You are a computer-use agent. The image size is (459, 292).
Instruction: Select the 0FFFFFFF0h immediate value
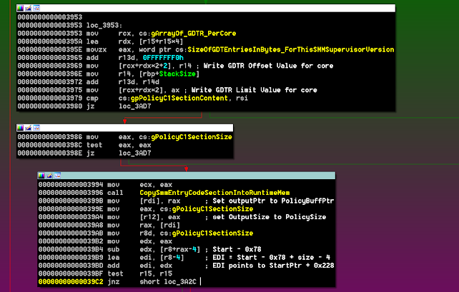[x=164, y=56]
